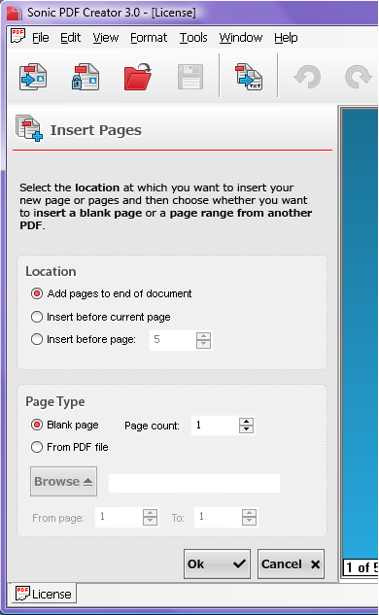The width and height of the screenshot is (379, 615).
Task: Confirm with the Ok button
Action: click(217, 564)
